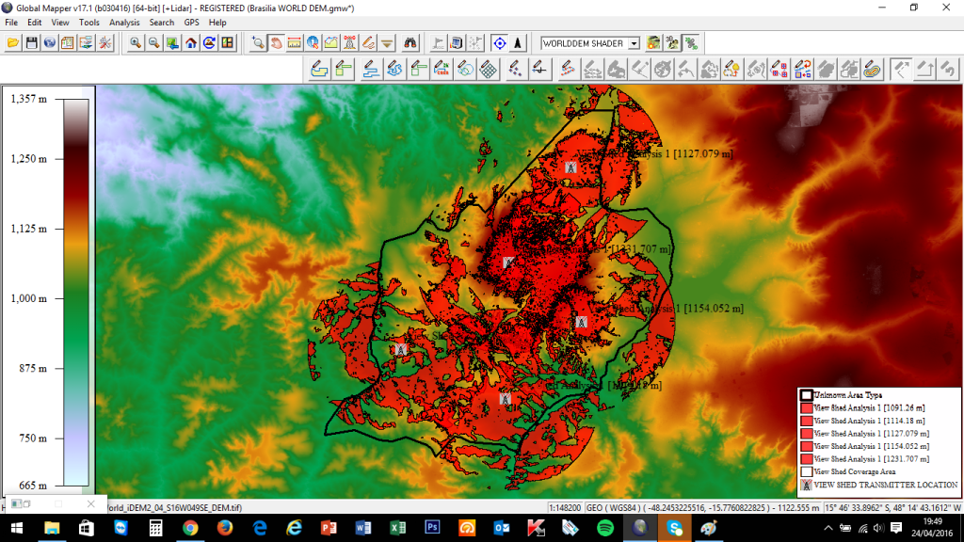Toggle hill shading next to shader dropdown
The image size is (964, 542).
(x=654, y=43)
